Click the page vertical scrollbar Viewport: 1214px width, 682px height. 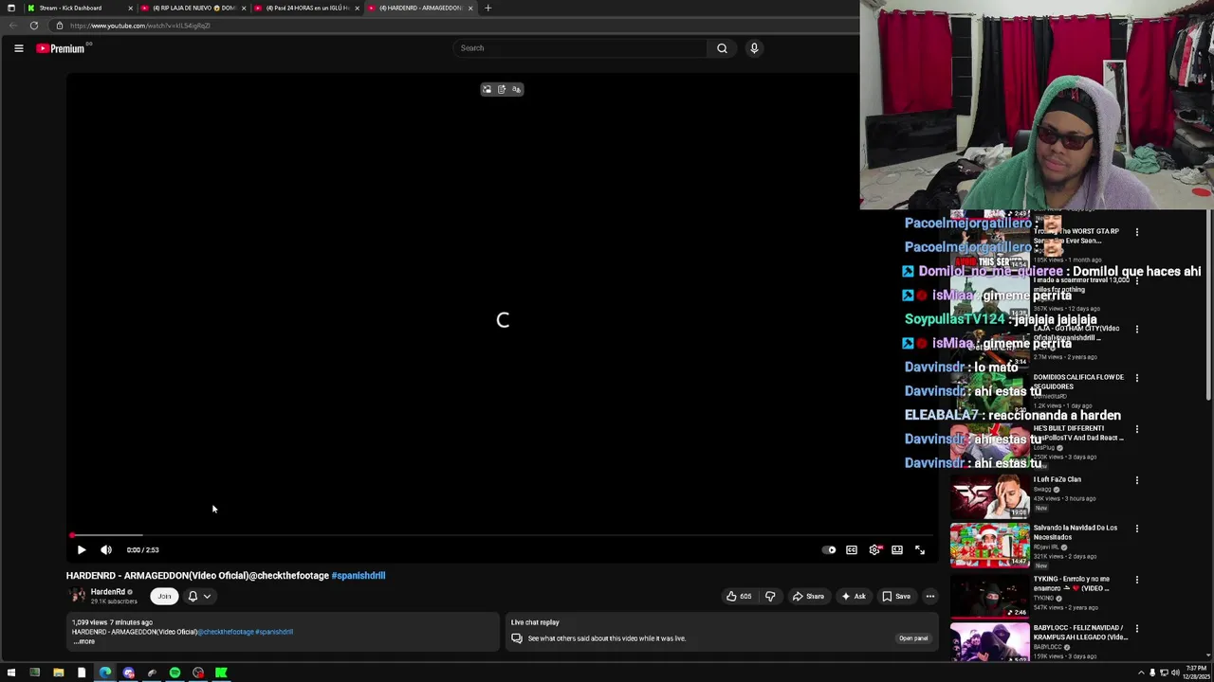point(1208,303)
